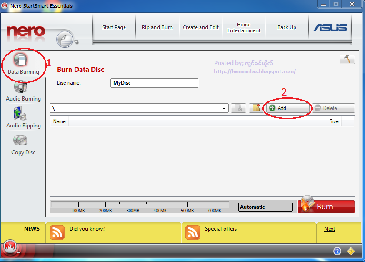Switch to the Home Entertainment tab

click(244, 27)
